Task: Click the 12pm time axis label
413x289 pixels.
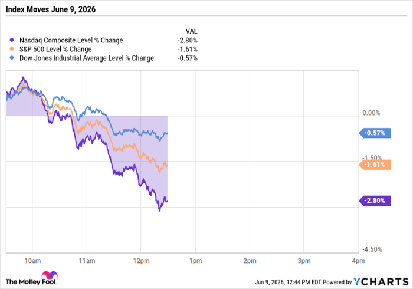Action: coord(141,261)
